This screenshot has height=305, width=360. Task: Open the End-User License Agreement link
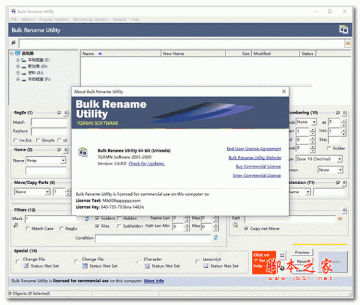point(254,149)
